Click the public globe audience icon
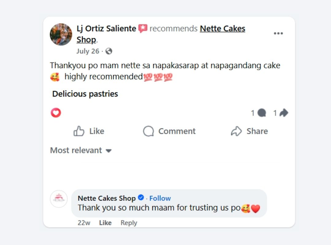 109,51
